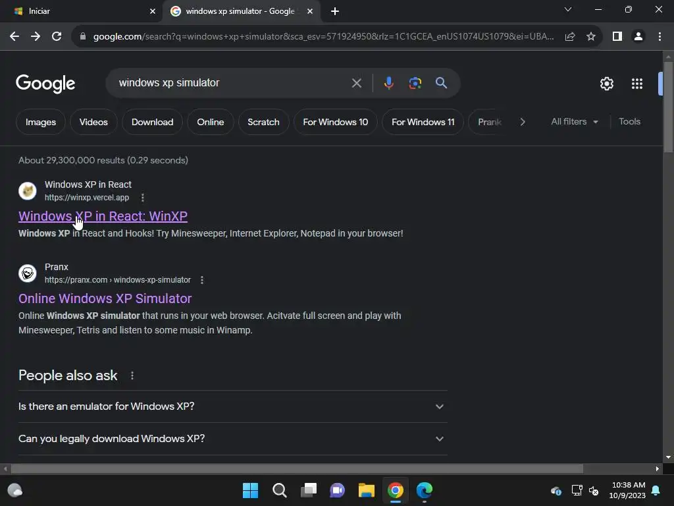This screenshot has height=506, width=674.
Task: Go forward with the browser forward arrow
Action: click(36, 37)
